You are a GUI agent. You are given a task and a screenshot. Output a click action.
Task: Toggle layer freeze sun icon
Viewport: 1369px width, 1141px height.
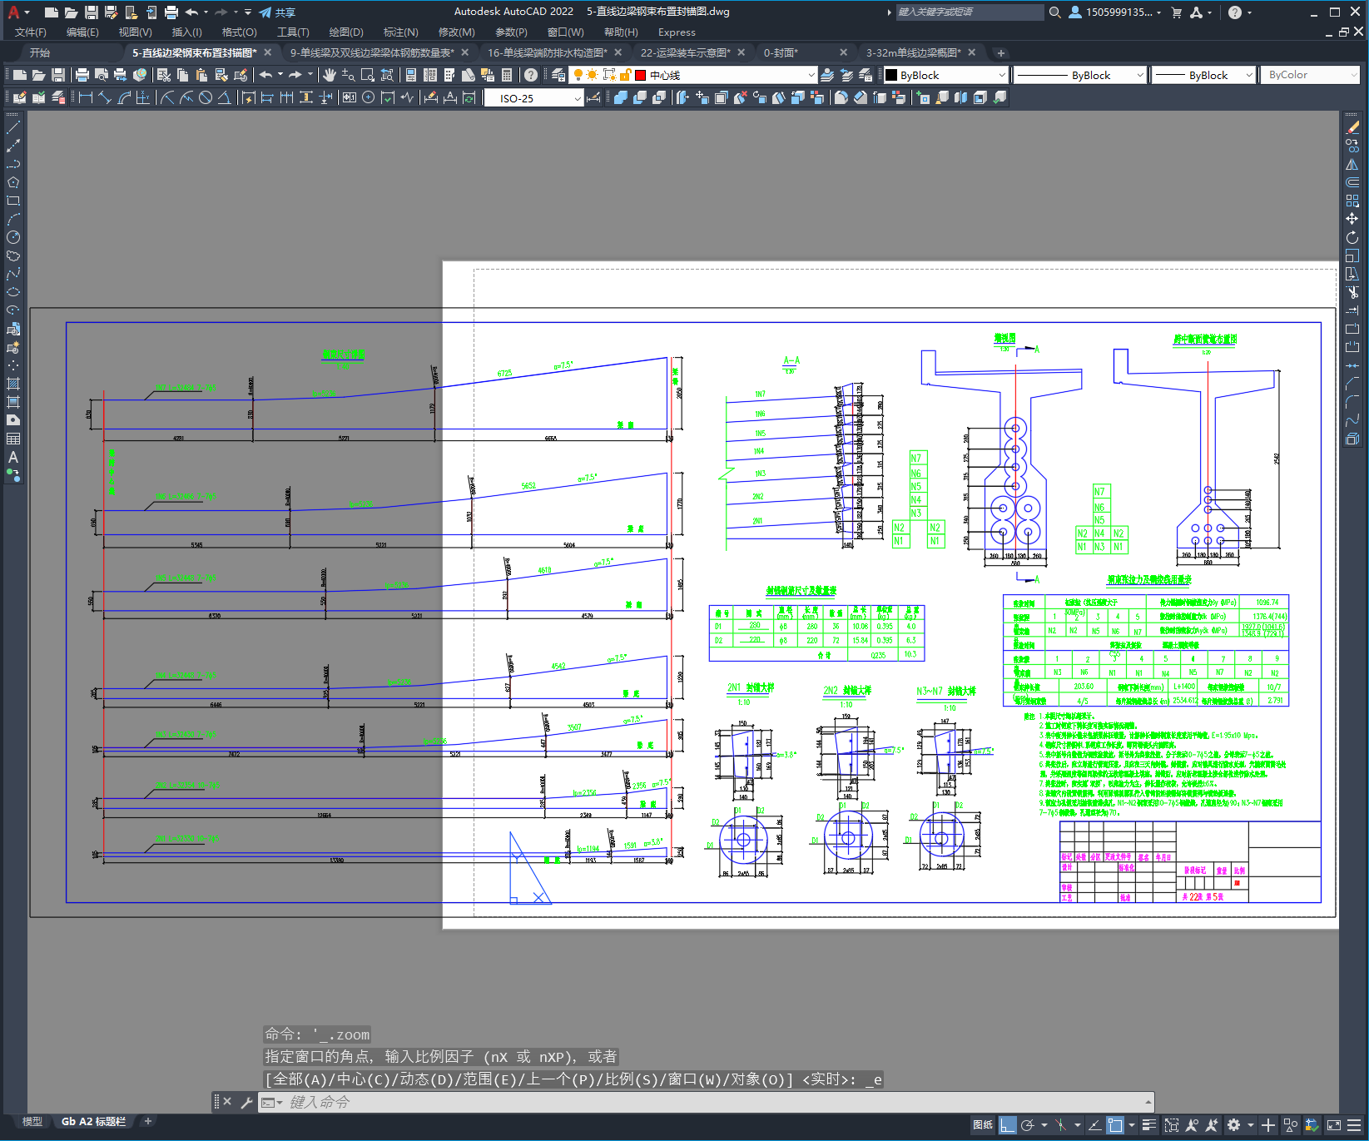(x=592, y=75)
